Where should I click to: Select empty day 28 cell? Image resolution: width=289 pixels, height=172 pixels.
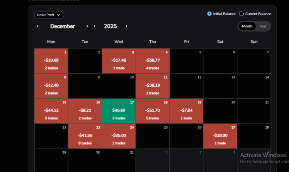(x=254, y=136)
